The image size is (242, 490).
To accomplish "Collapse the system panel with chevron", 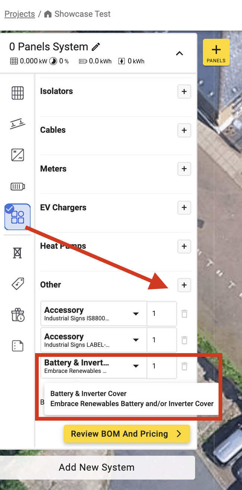I will 179,53.
